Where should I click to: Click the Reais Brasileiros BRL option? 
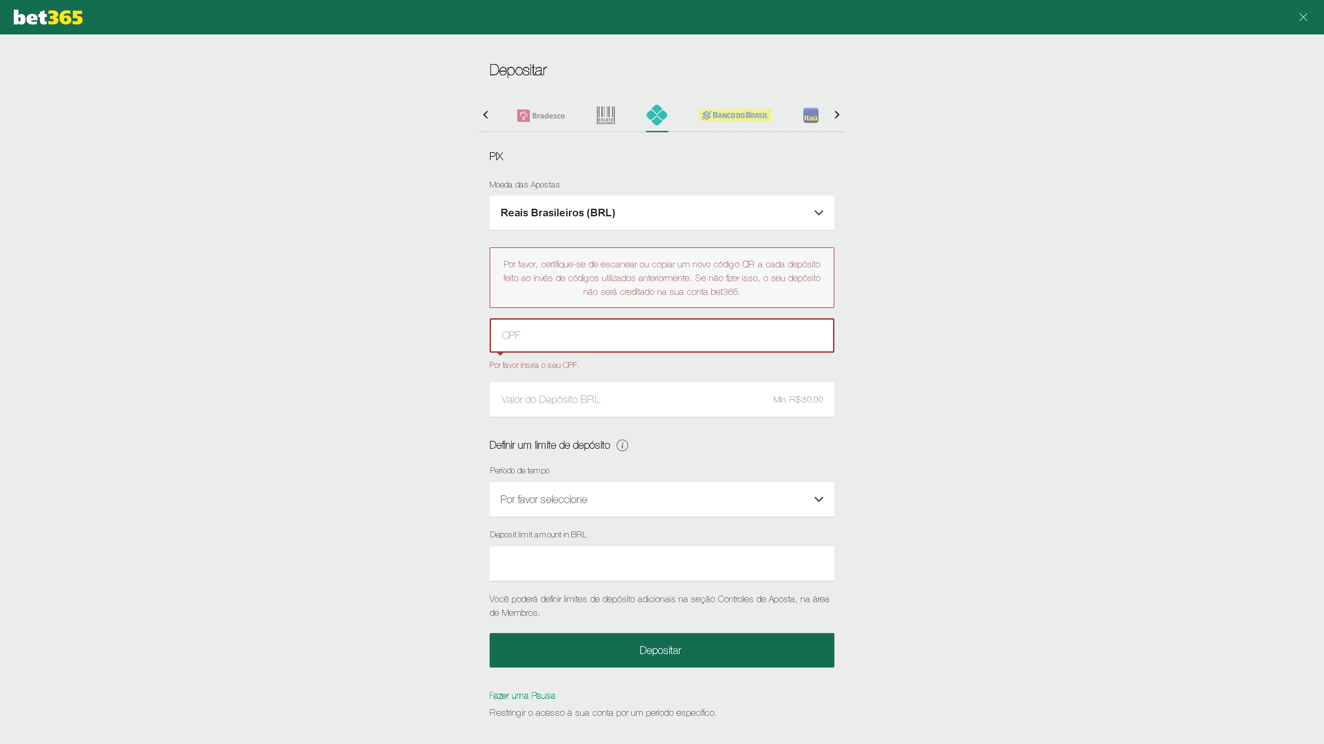[x=661, y=213]
